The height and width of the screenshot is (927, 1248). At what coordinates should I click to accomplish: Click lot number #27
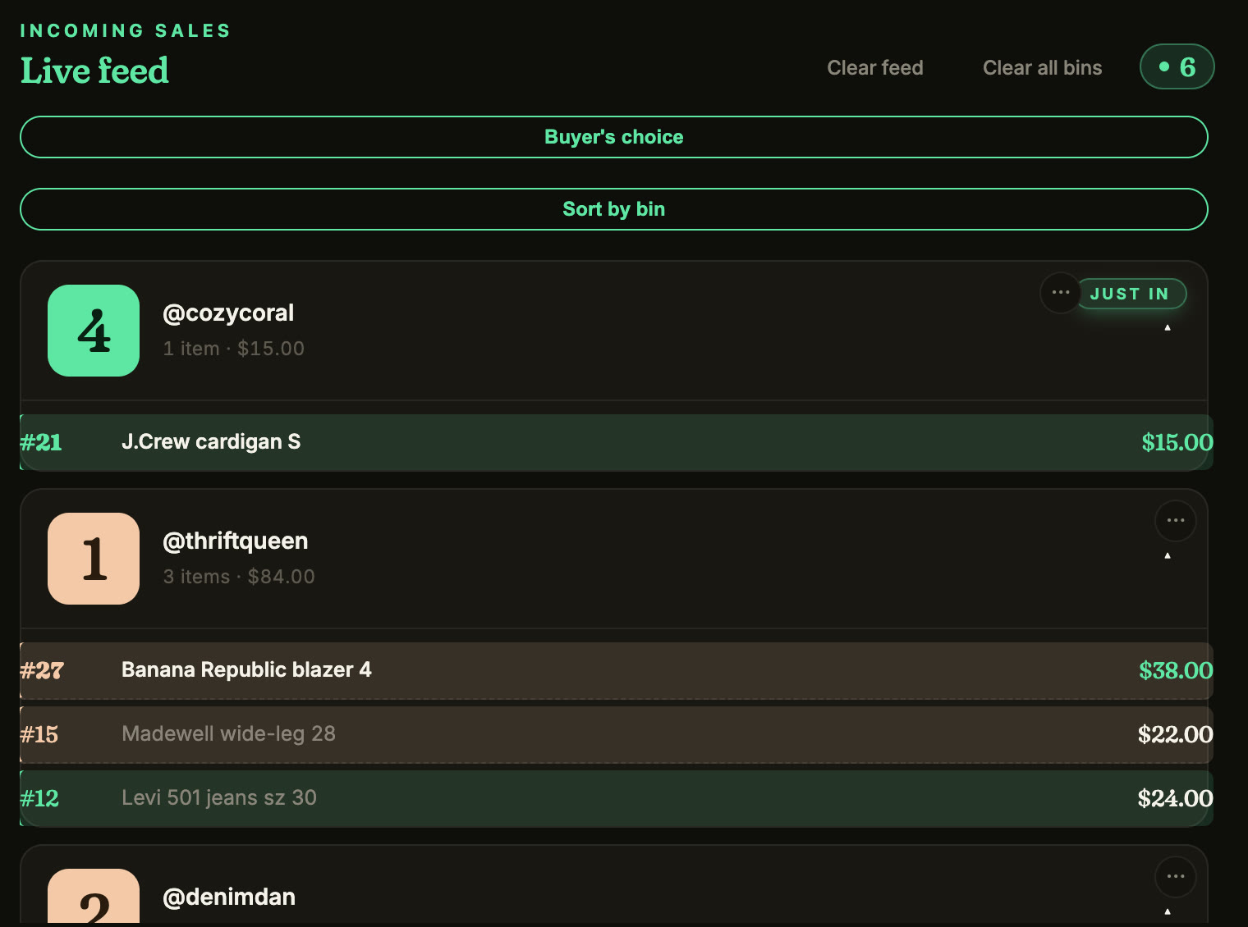[42, 670]
